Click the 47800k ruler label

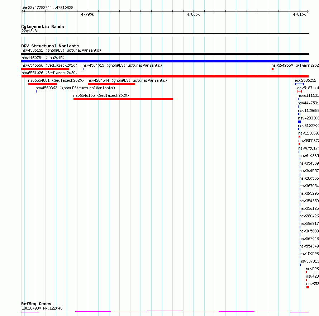193,14
